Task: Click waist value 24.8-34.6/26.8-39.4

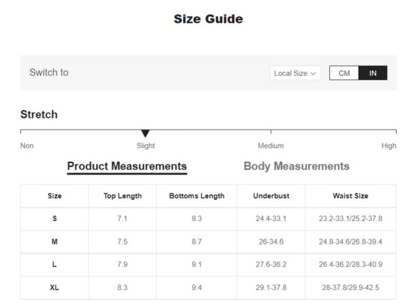Action: [350, 242]
